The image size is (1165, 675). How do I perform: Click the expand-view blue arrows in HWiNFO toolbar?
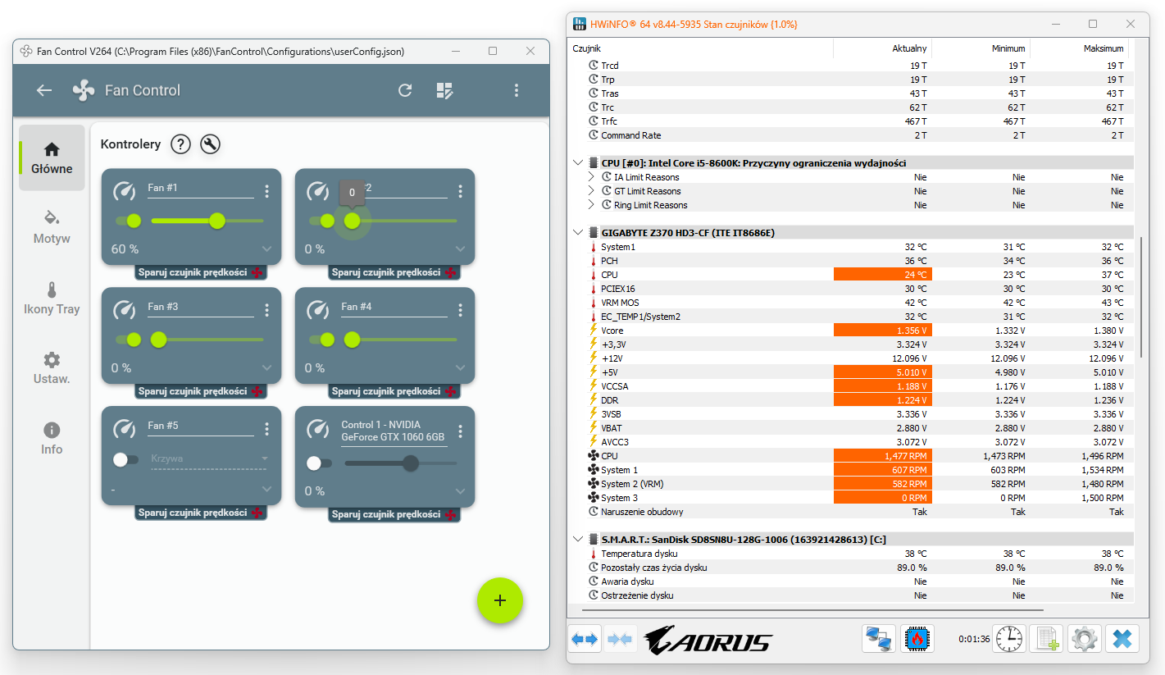585,639
